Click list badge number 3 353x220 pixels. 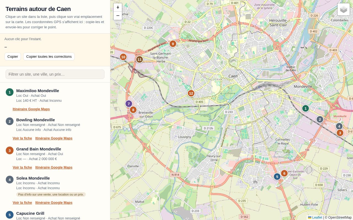(10, 150)
